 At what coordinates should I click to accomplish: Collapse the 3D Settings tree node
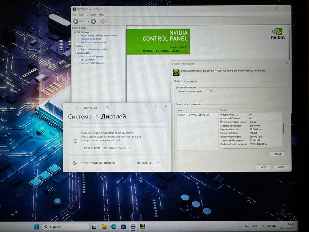pyautogui.click(x=75, y=32)
